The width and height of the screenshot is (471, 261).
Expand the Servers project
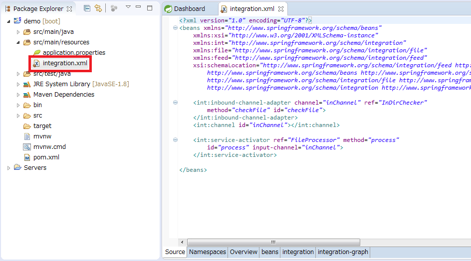pos(8,168)
